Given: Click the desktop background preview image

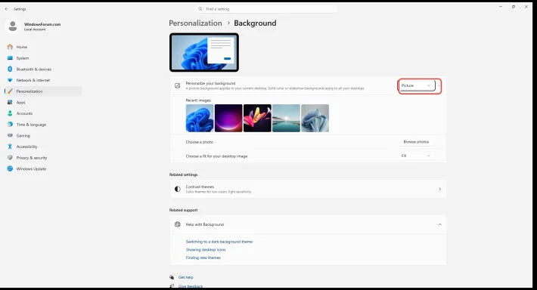Looking at the screenshot, I should click(204, 52).
